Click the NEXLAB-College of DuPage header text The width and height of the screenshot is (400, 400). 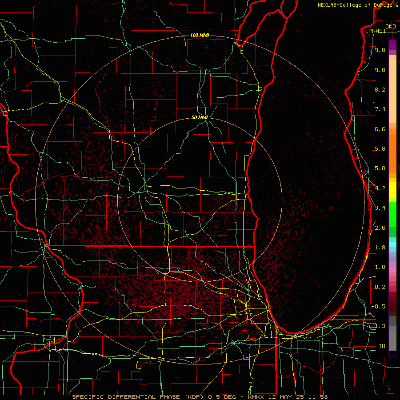[x=356, y=5]
